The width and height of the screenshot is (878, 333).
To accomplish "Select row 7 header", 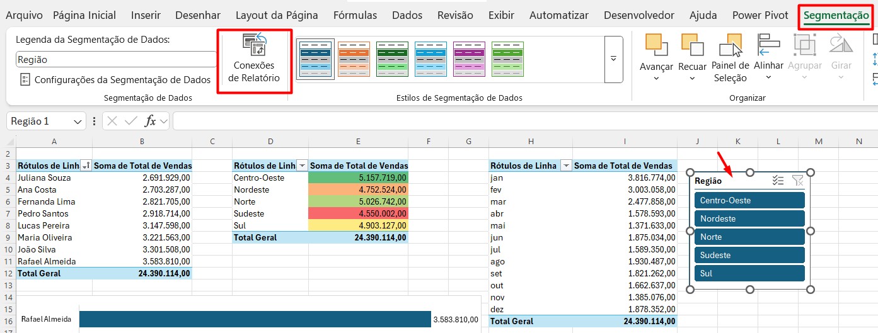I will pyautogui.click(x=8, y=213).
